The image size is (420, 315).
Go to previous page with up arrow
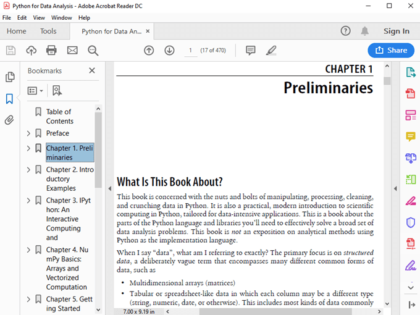click(149, 51)
